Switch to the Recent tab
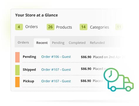Viewport: 139px width, 106px height. point(42,43)
